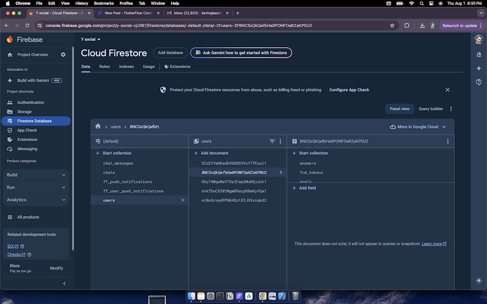Select the Data tab

tap(85, 66)
